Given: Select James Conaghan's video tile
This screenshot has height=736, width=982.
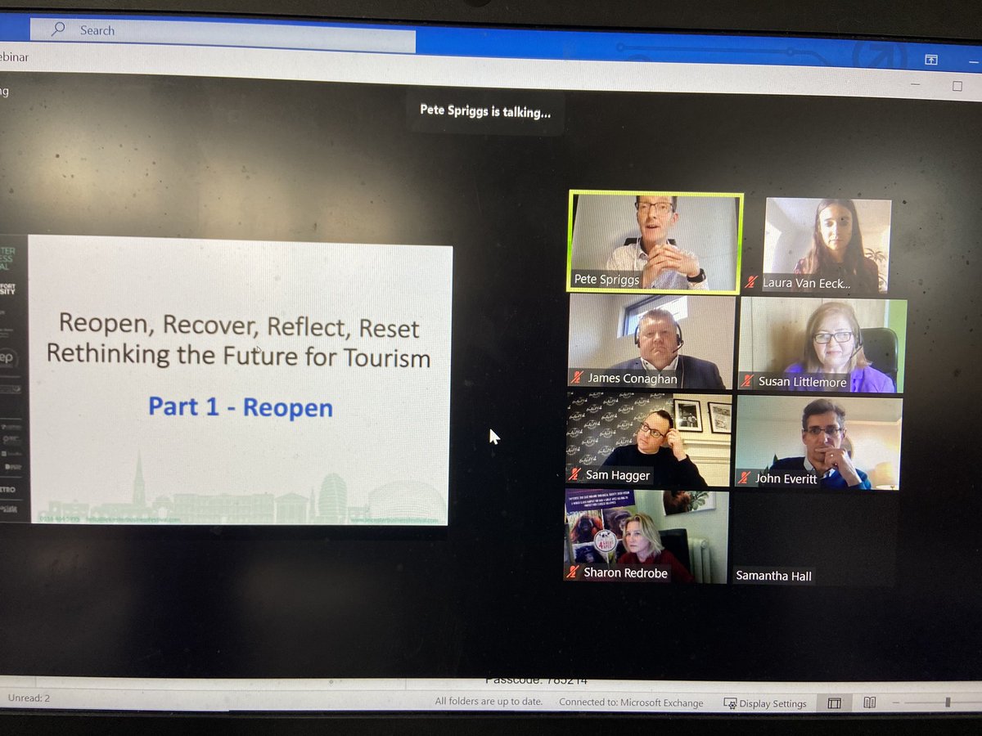Looking at the screenshot, I should click(x=651, y=341).
